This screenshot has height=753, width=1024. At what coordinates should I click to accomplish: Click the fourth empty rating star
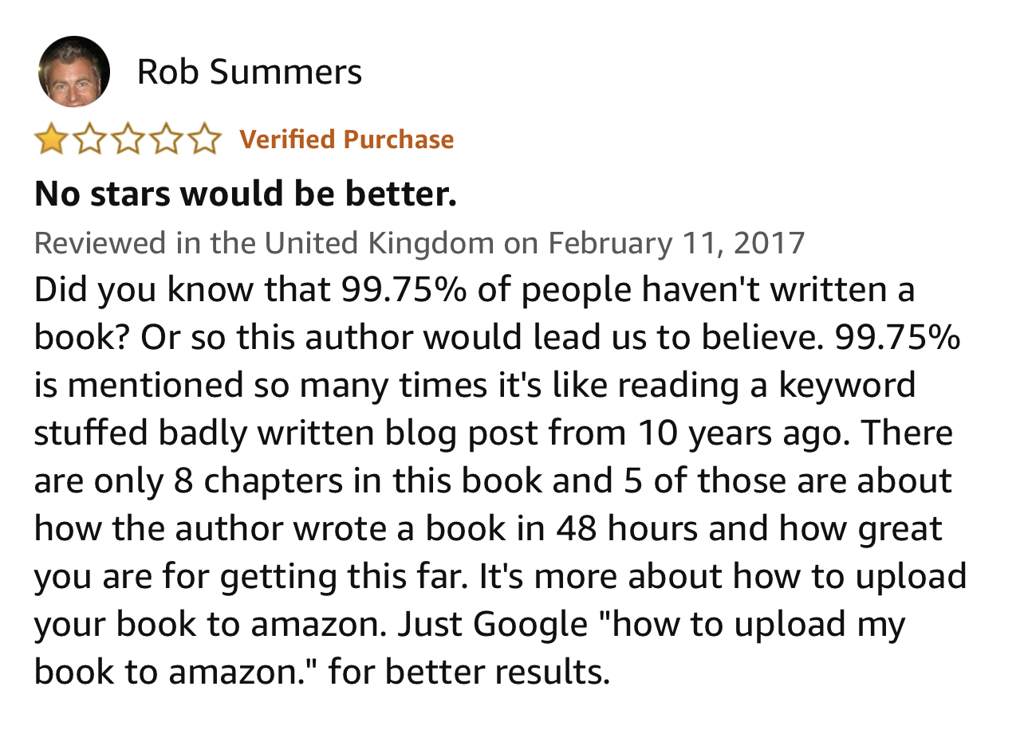click(x=165, y=139)
